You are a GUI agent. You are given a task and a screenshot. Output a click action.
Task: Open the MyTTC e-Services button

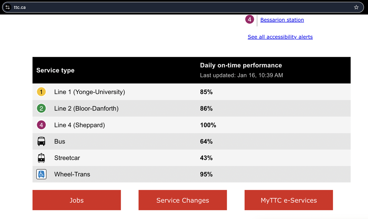[x=289, y=200]
